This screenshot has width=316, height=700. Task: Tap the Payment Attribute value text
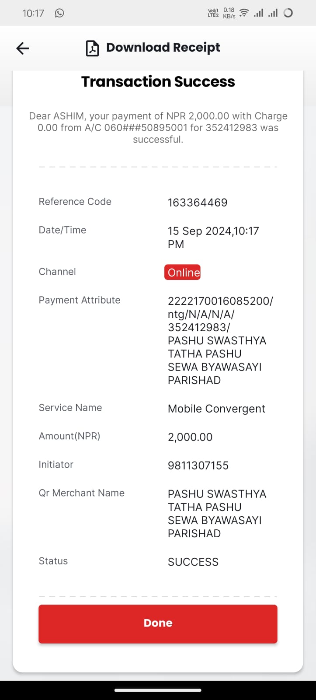(x=220, y=340)
